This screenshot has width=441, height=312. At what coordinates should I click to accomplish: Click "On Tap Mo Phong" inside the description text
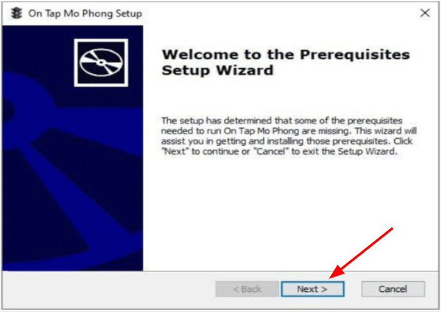pos(261,131)
